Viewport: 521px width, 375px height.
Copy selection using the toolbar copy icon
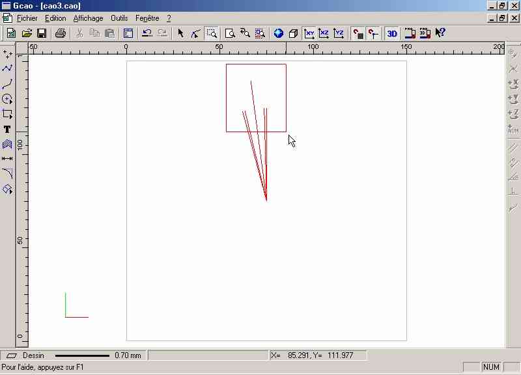(94, 33)
